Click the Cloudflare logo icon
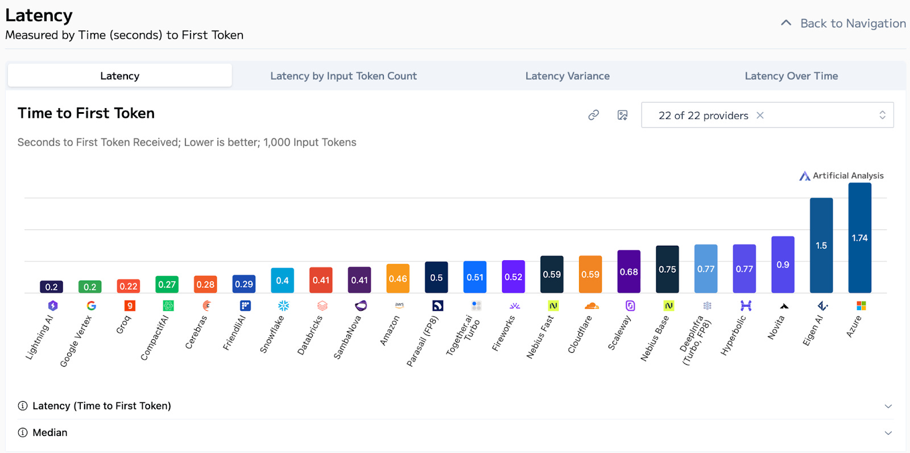 click(x=591, y=306)
